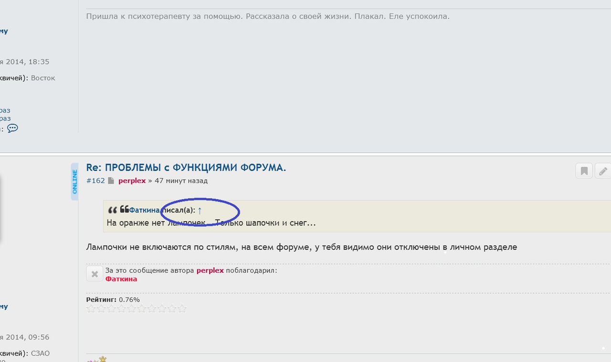Image resolution: width=611 pixels, height=362 pixels.
Task: Open the post title 'Re: ПРОБЛЕМЫ с ФУНКЦИЯМИ ФОРУМА.'
Action: 186,168
